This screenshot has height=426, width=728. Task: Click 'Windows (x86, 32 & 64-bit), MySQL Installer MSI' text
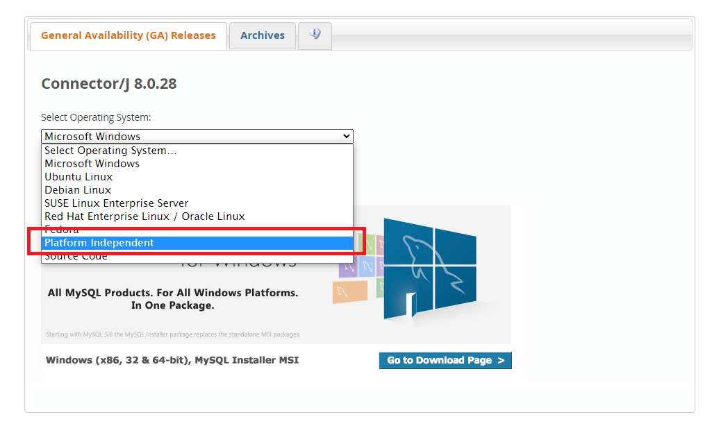pyautogui.click(x=172, y=360)
